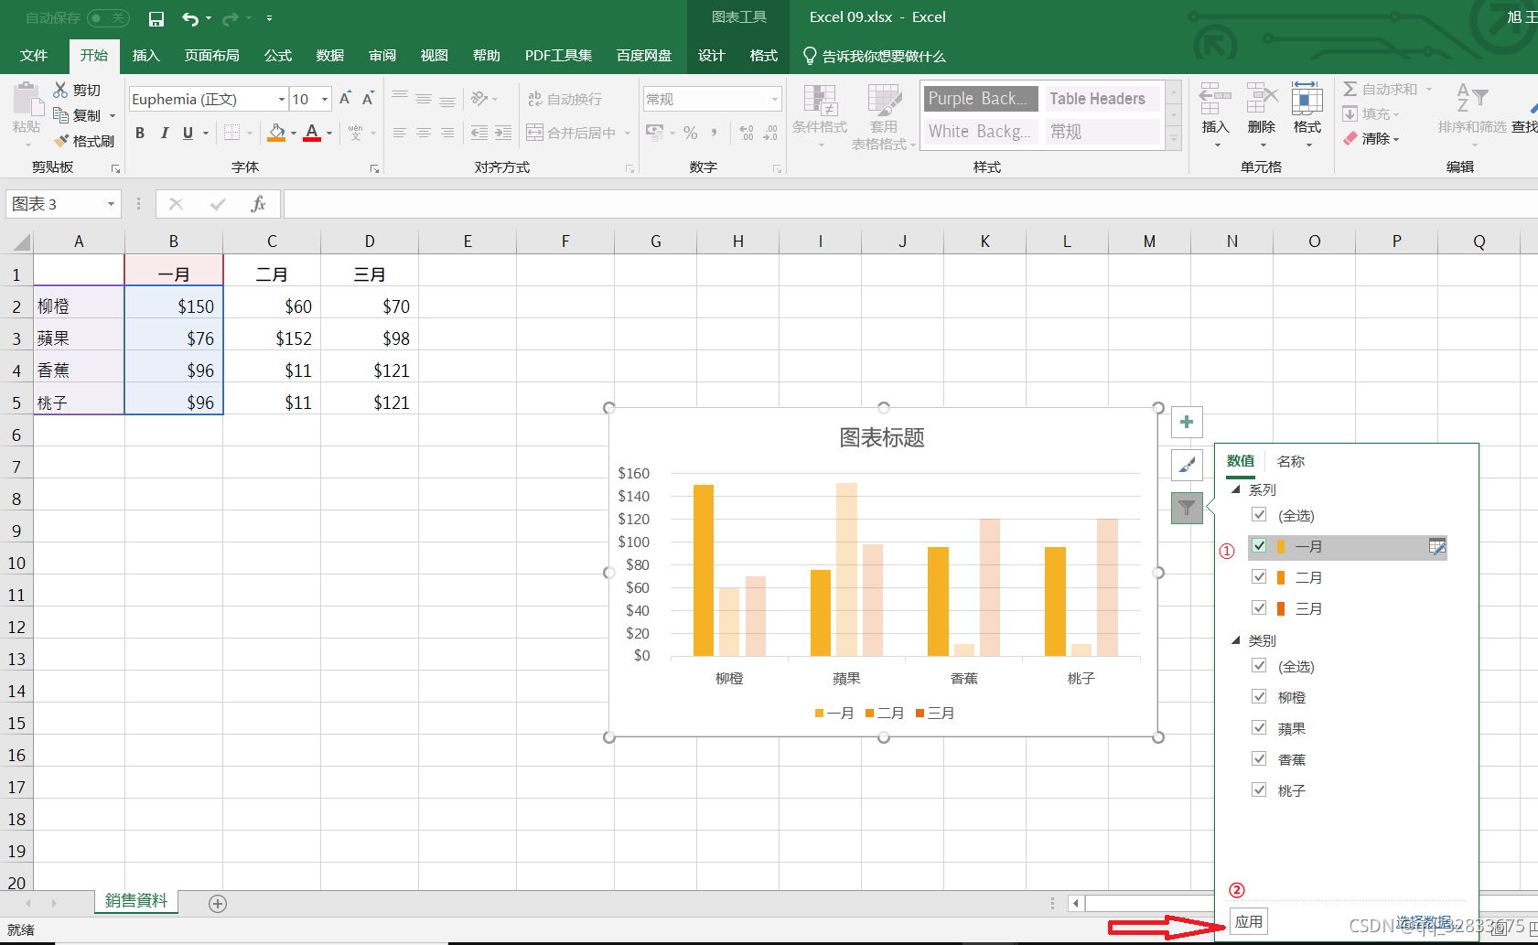
Task: Increase font size with larger A
Action: (345, 99)
